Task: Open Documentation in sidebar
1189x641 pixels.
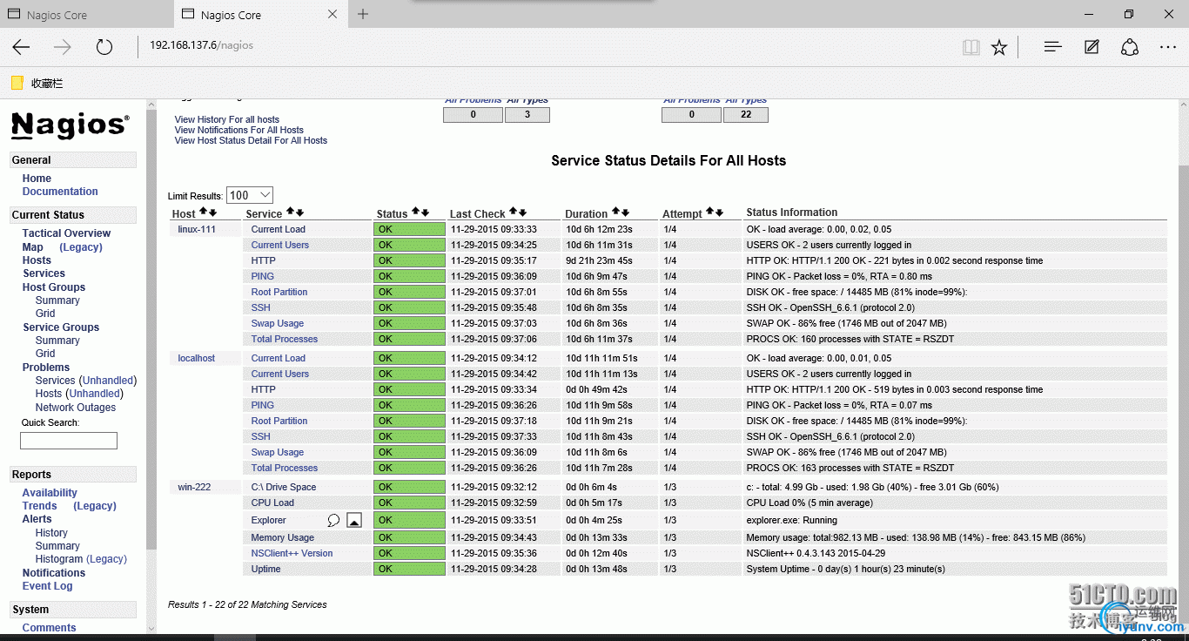Action: (60, 192)
